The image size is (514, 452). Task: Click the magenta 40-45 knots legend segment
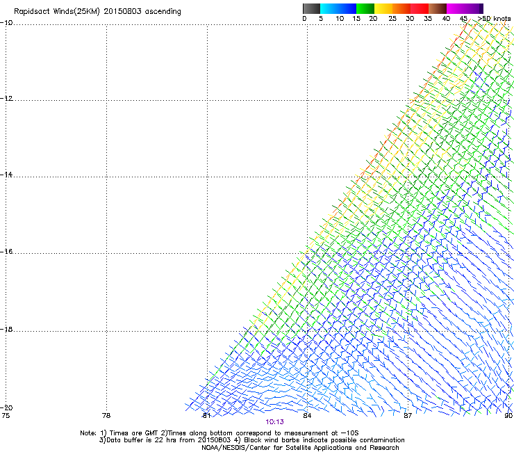pyautogui.click(x=456, y=8)
